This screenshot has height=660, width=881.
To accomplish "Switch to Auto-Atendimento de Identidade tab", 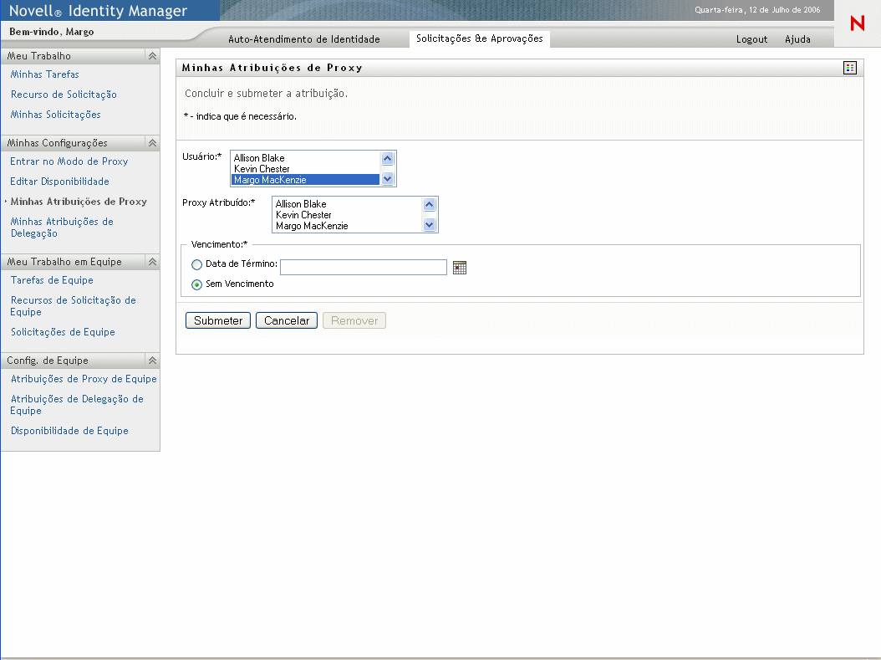I will point(304,39).
